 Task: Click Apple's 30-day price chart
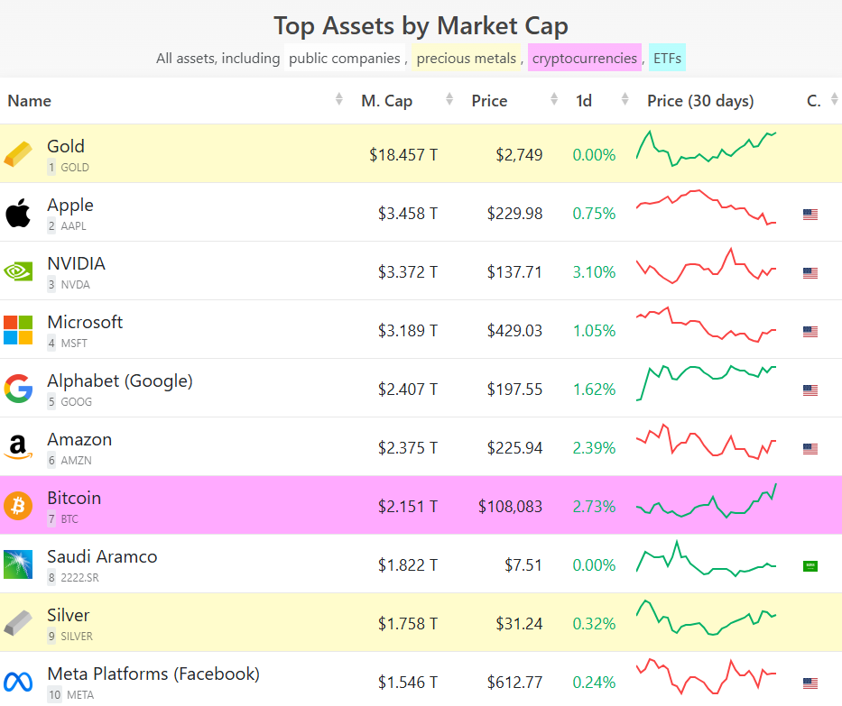pyautogui.click(x=706, y=207)
